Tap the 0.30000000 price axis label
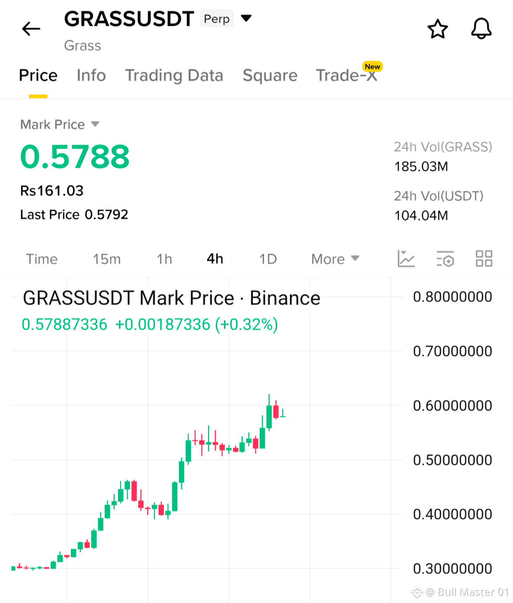This screenshot has height=603, width=513. coord(452,569)
